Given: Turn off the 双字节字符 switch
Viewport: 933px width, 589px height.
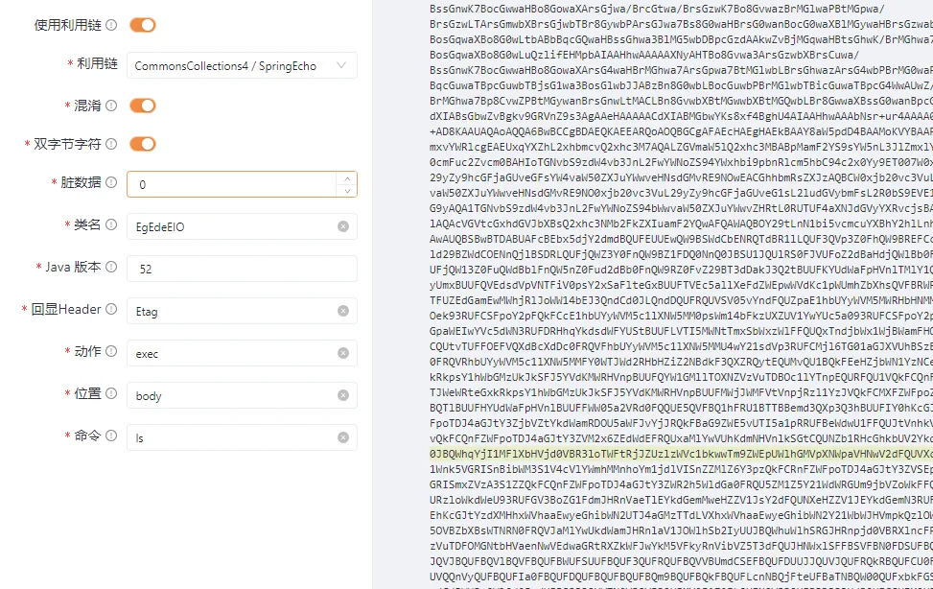Looking at the screenshot, I should pos(142,144).
